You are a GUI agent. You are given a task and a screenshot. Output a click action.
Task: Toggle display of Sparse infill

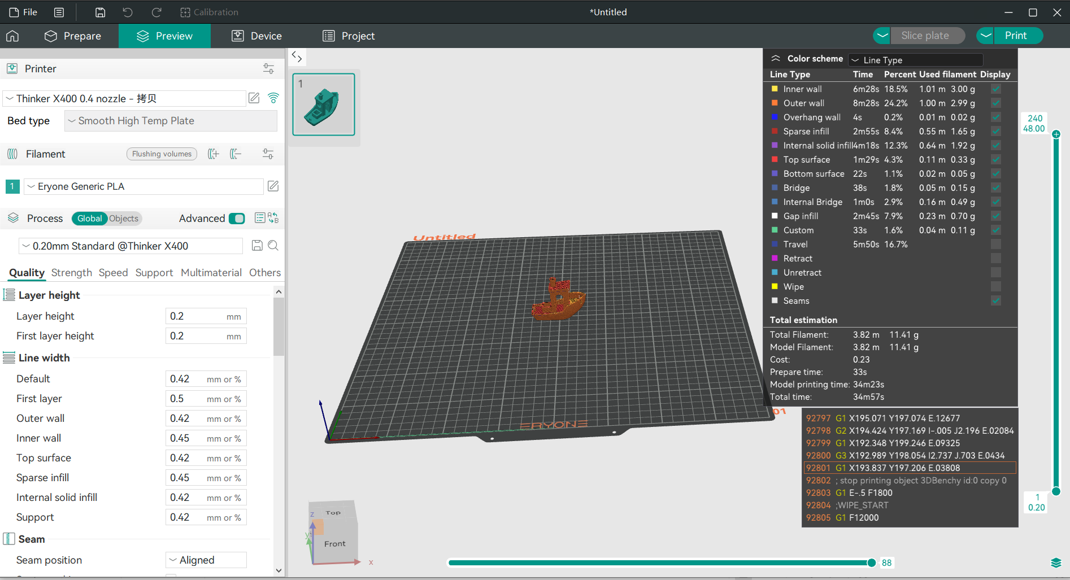(x=996, y=131)
